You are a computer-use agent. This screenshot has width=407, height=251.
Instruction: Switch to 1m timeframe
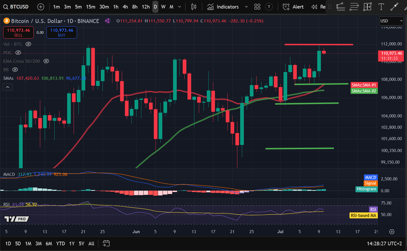click(56, 7)
